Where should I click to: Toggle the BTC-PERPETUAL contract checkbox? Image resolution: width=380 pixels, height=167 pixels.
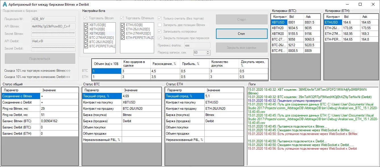87,46
